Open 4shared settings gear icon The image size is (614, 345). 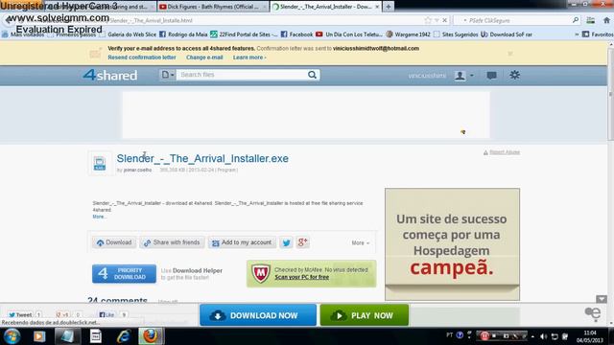[x=514, y=75]
